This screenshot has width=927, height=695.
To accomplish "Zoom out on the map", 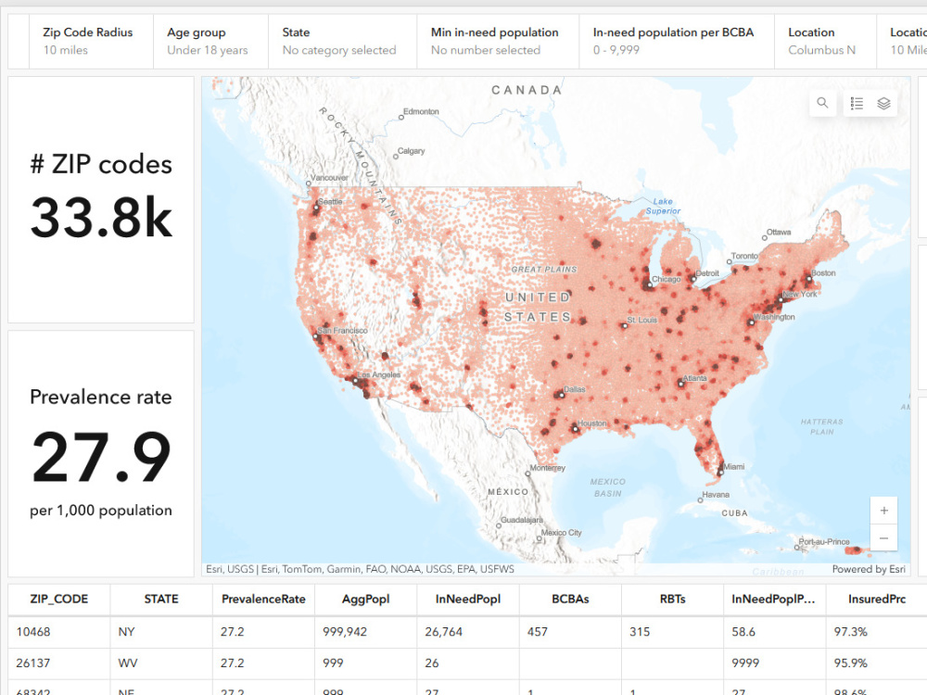I will pos(883,537).
